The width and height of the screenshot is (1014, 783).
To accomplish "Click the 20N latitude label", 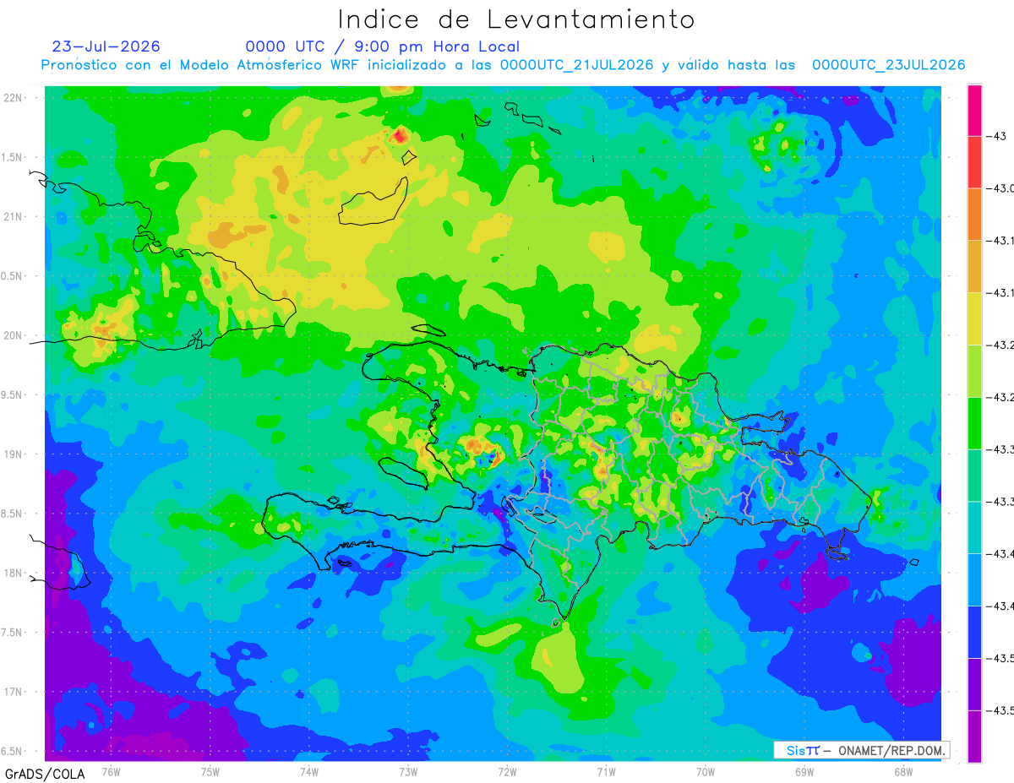I will pyautogui.click(x=14, y=335).
